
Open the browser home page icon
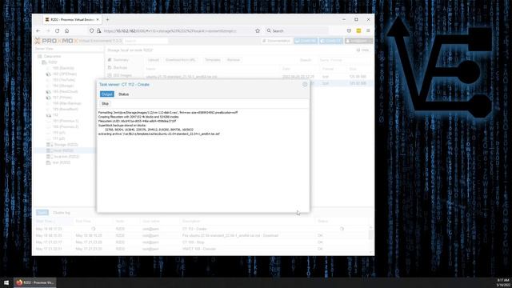click(x=66, y=30)
